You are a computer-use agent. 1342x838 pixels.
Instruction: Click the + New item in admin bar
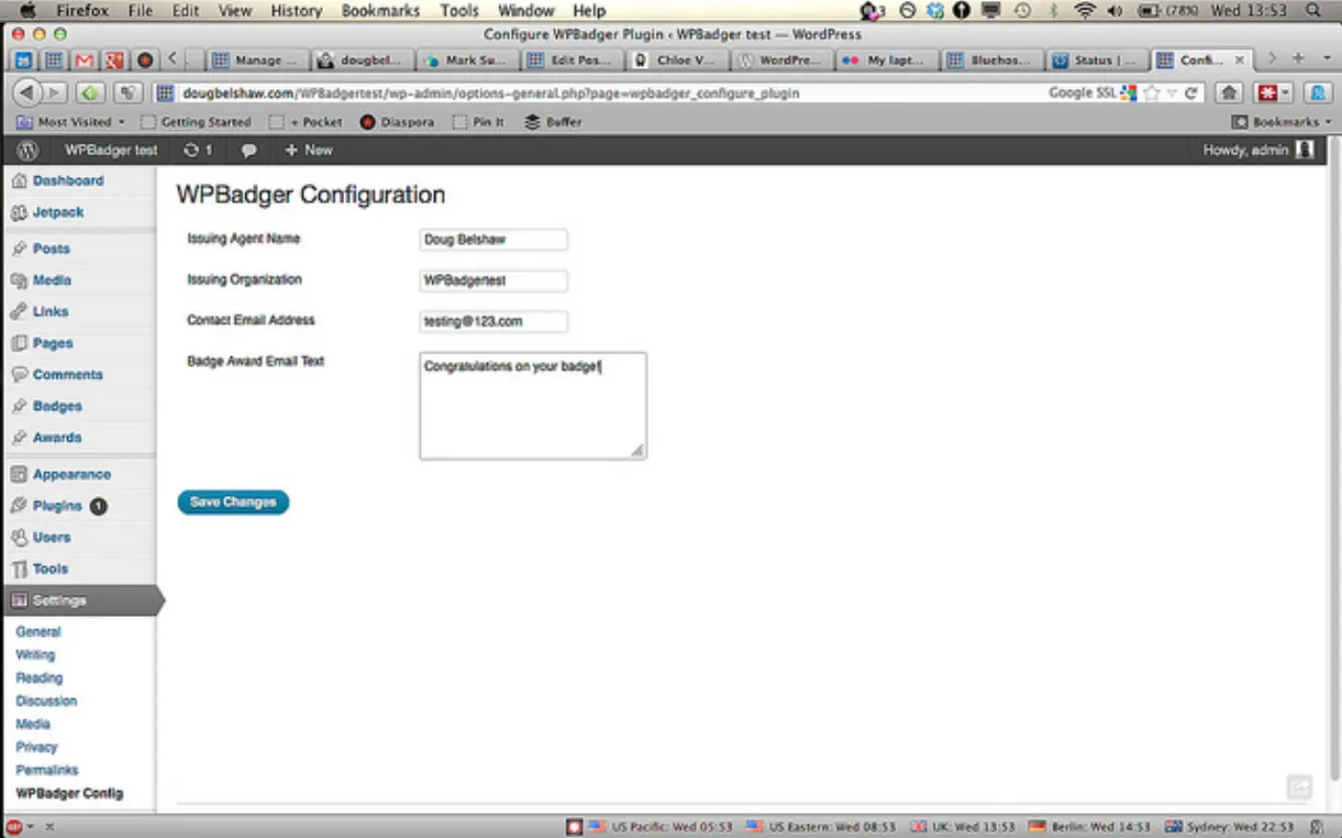point(309,150)
